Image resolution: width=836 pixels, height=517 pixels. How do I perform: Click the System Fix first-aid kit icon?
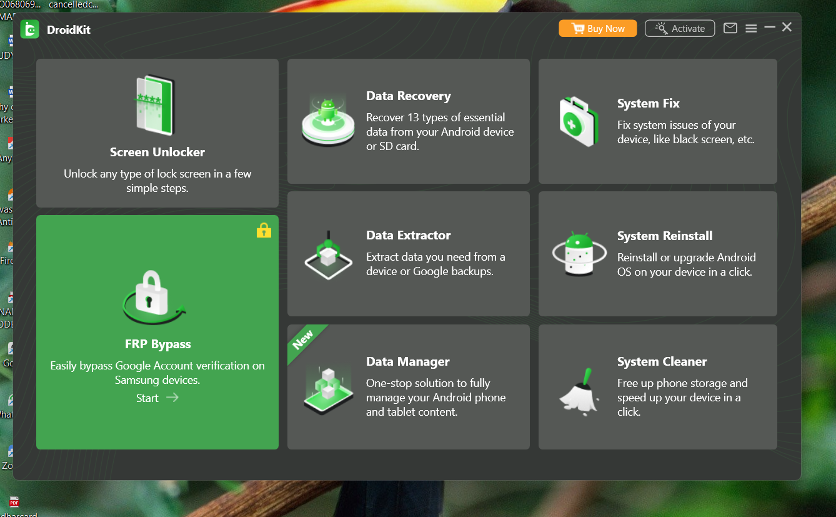coord(579,121)
